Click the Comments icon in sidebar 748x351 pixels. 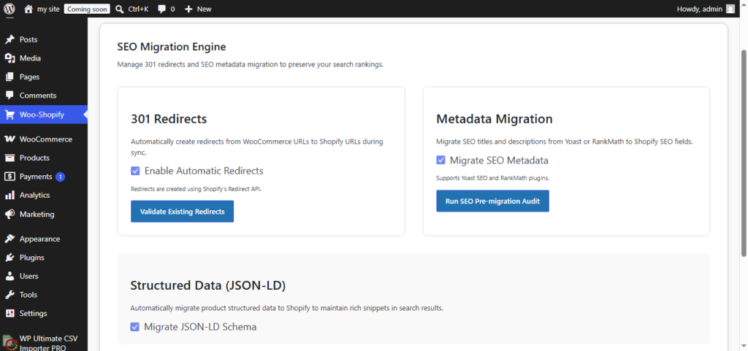pyautogui.click(x=9, y=96)
